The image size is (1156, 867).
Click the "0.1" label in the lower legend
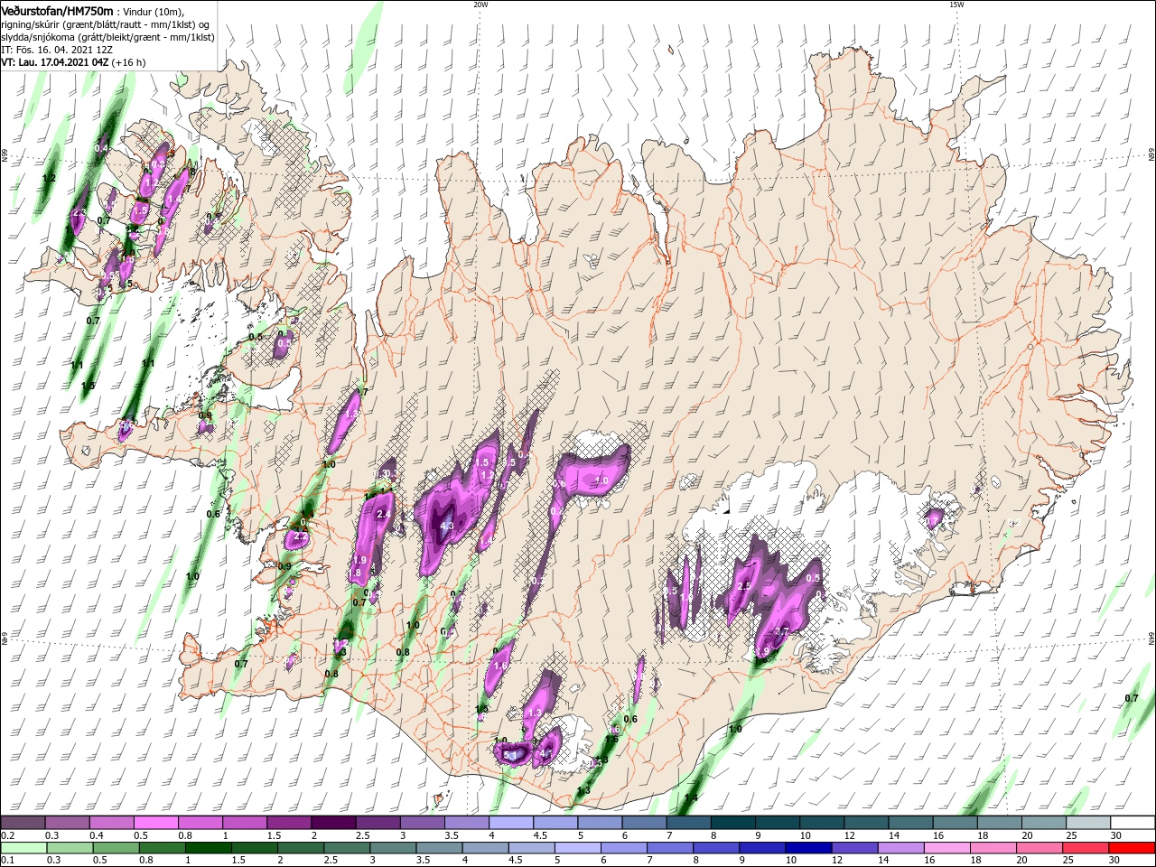coord(8,860)
